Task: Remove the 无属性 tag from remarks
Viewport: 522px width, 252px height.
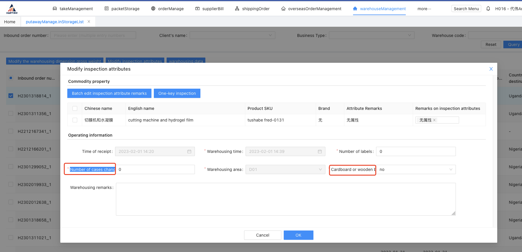Action: point(434,120)
